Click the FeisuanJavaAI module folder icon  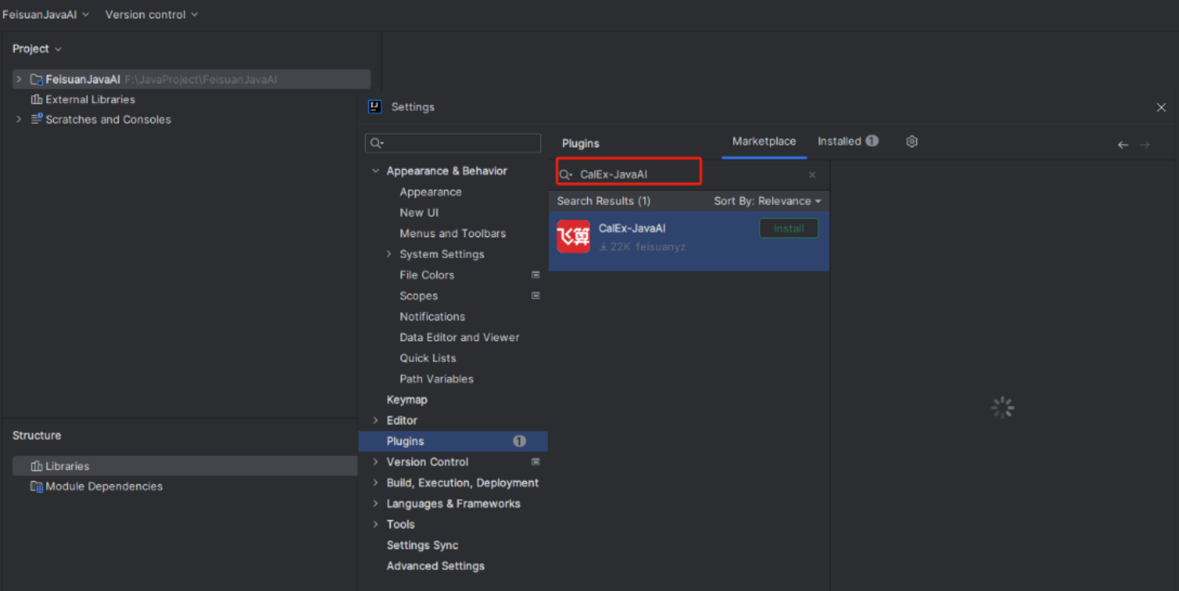[x=36, y=80]
